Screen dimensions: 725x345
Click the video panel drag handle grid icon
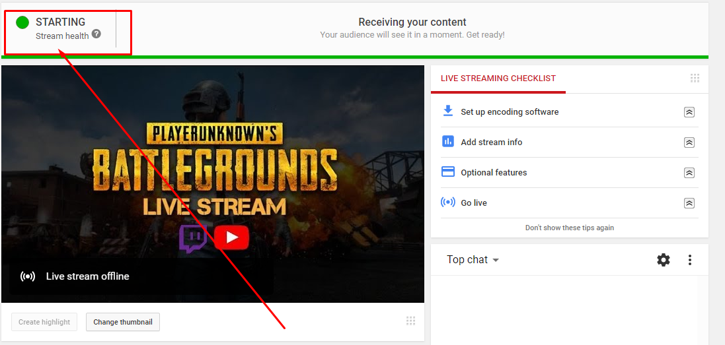click(410, 321)
